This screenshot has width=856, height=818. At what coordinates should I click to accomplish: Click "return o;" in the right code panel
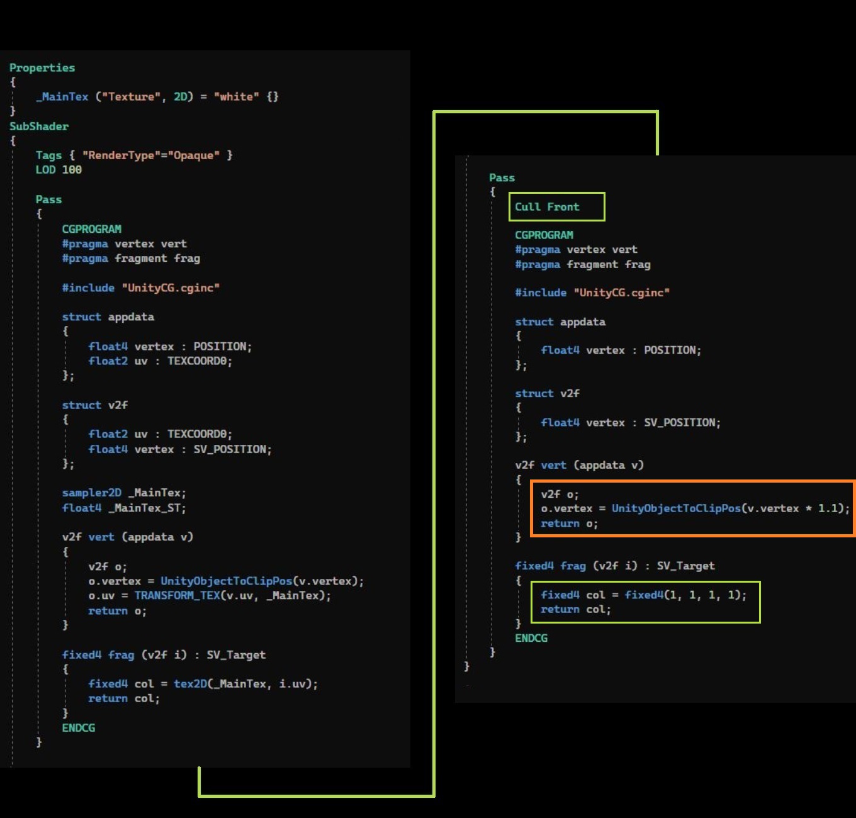coord(570,523)
